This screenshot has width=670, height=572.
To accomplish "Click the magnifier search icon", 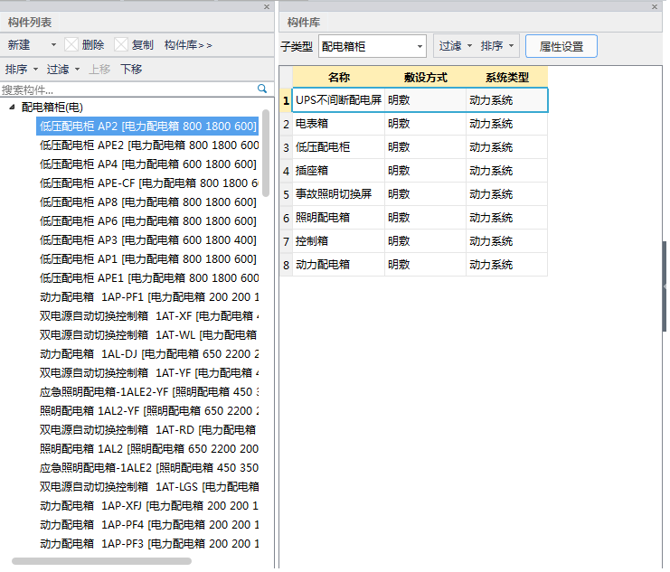I will coord(262,89).
